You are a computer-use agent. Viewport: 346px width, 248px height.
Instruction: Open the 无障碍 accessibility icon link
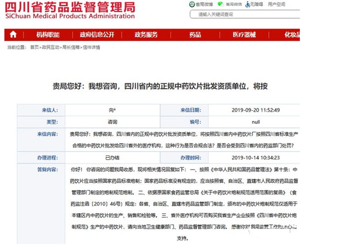[x=254, y=4]
